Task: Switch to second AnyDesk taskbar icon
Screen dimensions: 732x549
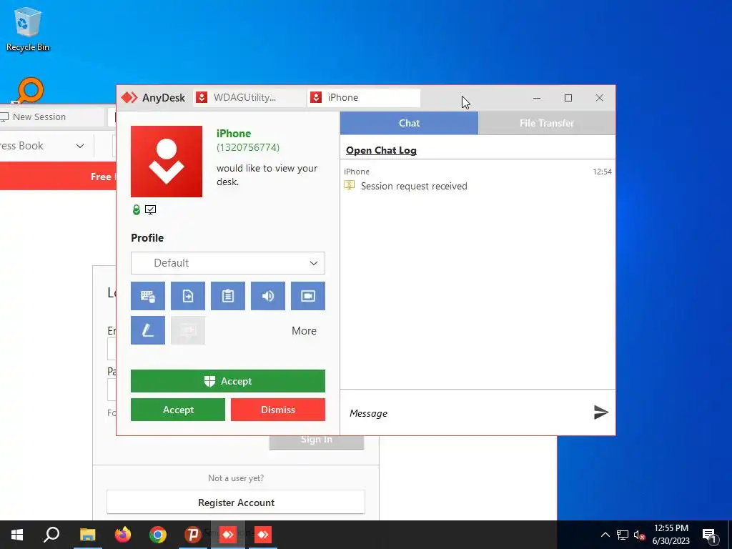Action: click(263, 535)
